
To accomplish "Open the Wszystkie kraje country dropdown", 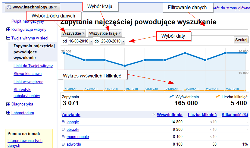I will (x=105, y=33).
